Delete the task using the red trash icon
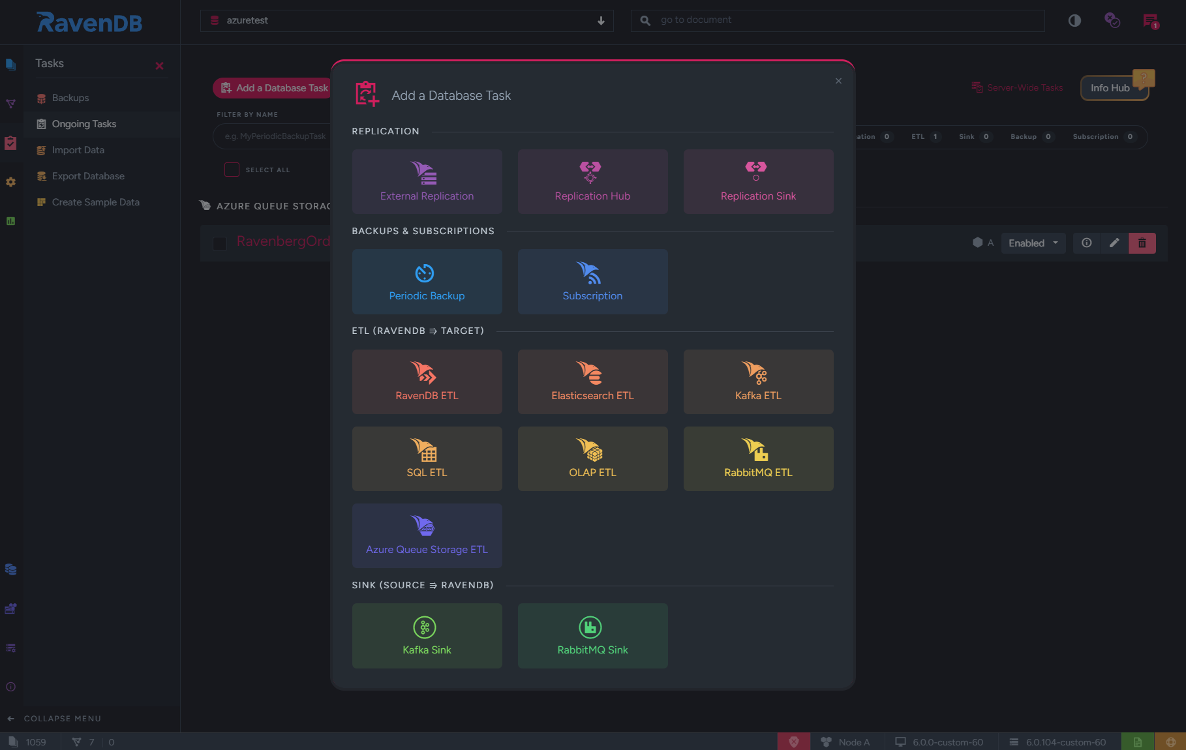Viewport: 1186px width, 750px height. coord(1142,243)
